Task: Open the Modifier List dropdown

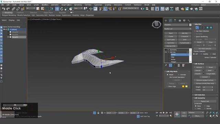Action: (x=178, y=29)
